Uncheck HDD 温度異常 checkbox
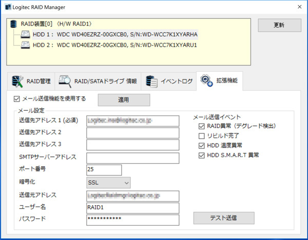This screenshot has height=240, width=308. tap(201, 146)
